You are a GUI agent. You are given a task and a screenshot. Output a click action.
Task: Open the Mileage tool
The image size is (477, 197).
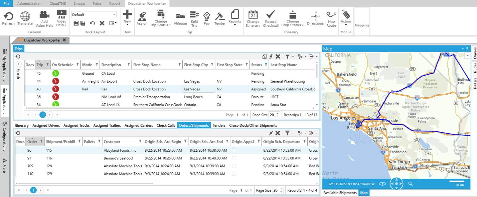180,18
